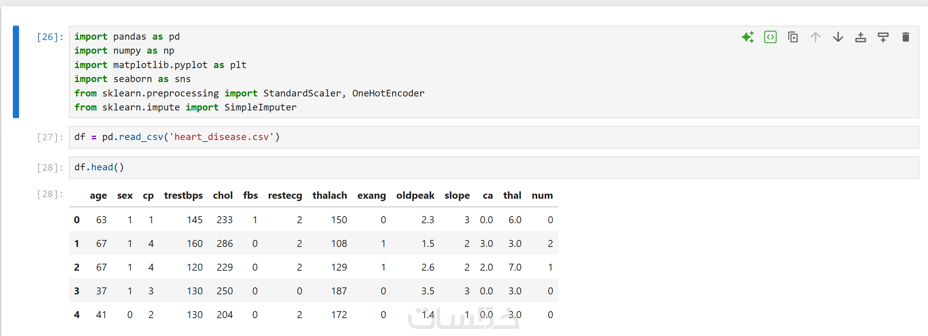The image size is (928, 336).
Task: Duplicate the imports cell
Action: (793, 37)
